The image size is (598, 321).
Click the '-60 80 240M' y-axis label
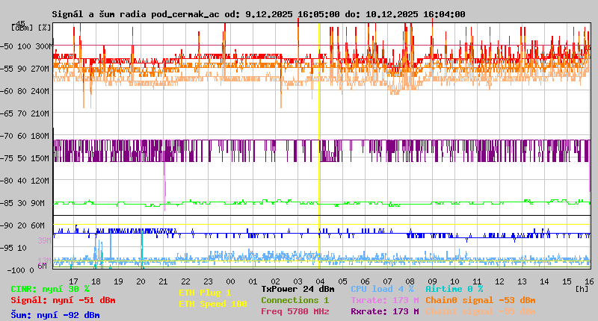(x=25, y=91)
